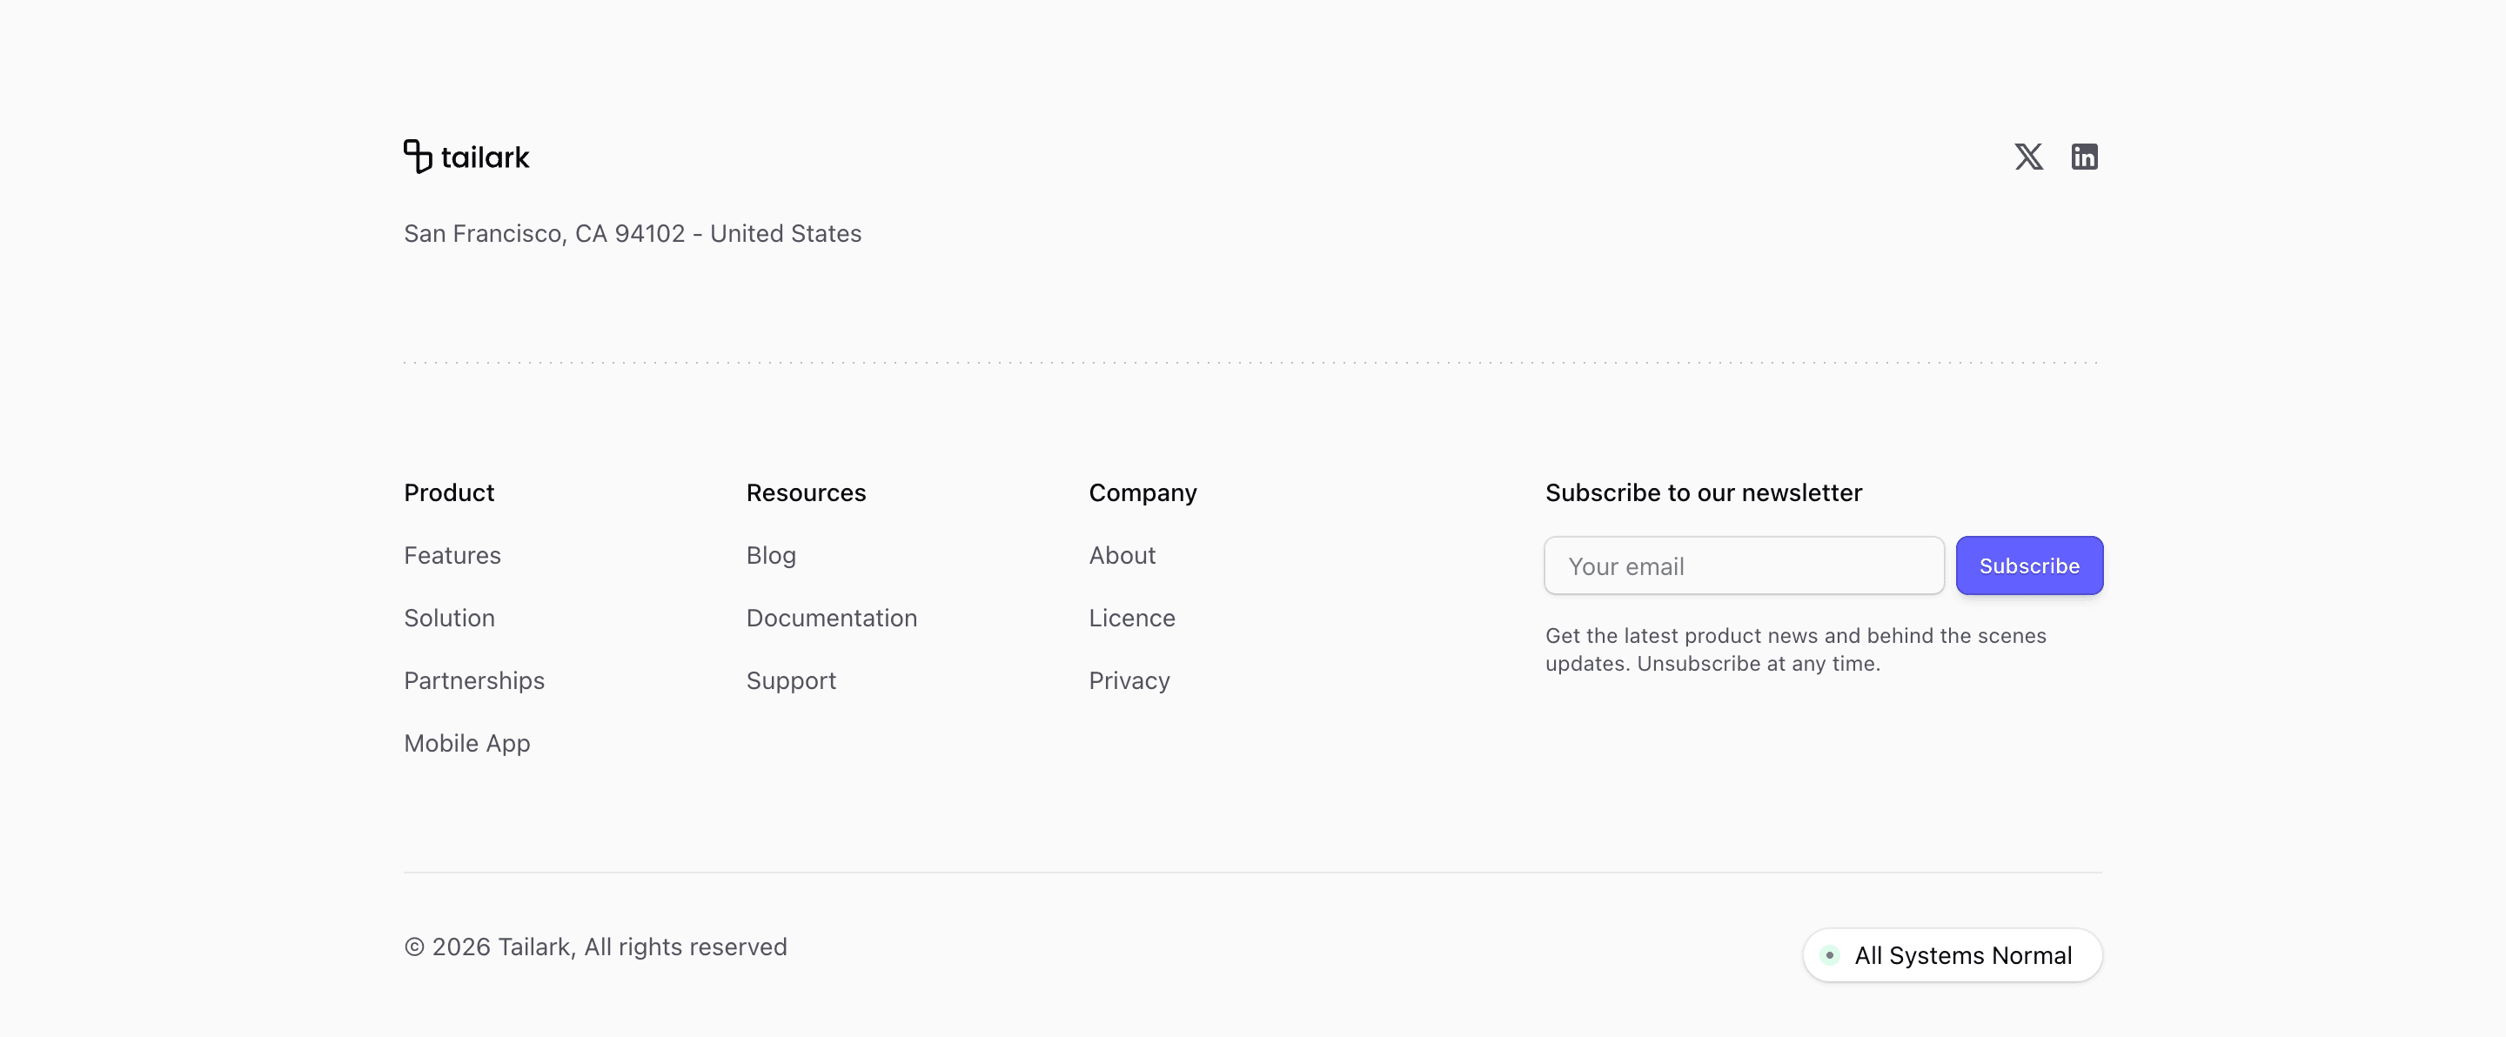Click the tailark wordmark text
The height and width of the screenshot is (1037, 2506).
tap(485, 157)
